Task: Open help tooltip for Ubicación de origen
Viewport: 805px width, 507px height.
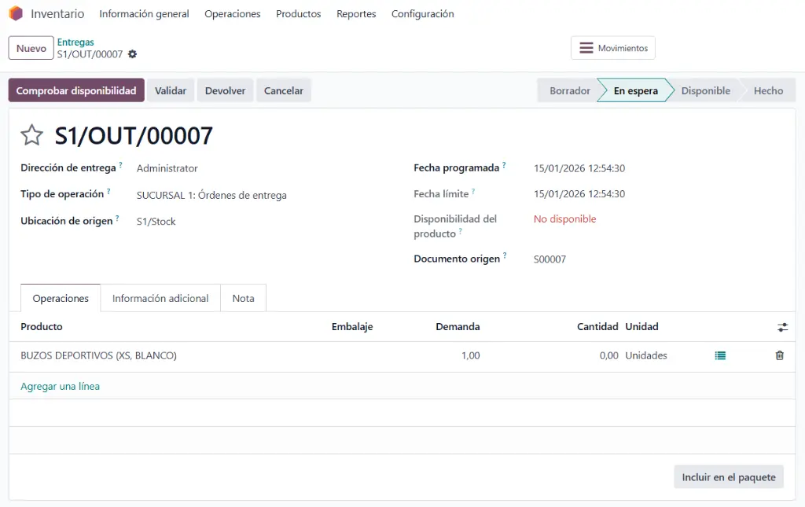Action: (117, 218)
